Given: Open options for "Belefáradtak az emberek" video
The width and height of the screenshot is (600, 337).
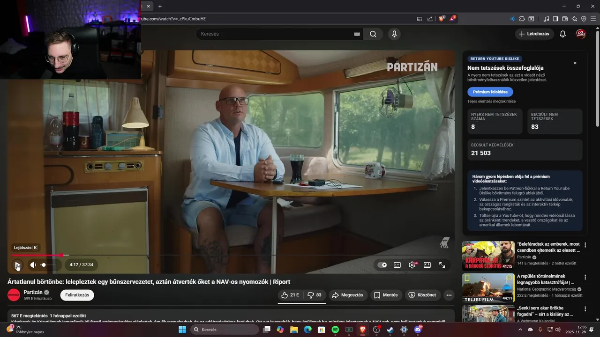Looking at the screenshot, I should coord(585,245).
